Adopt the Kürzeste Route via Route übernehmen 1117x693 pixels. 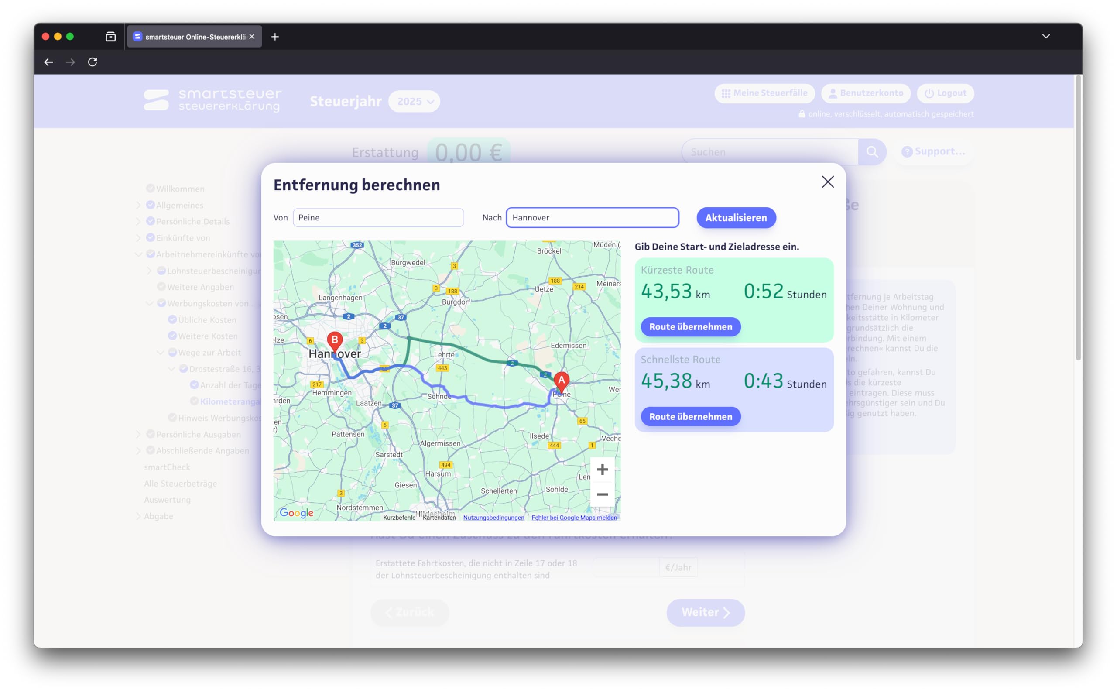(690, 327)
